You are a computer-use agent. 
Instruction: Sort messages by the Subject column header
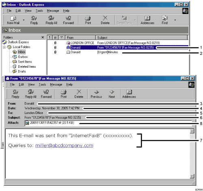142,37
